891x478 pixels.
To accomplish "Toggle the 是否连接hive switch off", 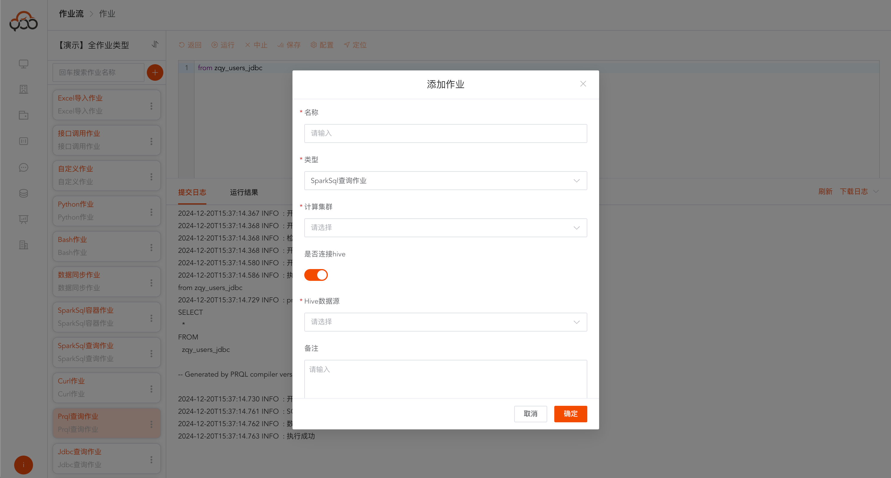I will point(316,275).
